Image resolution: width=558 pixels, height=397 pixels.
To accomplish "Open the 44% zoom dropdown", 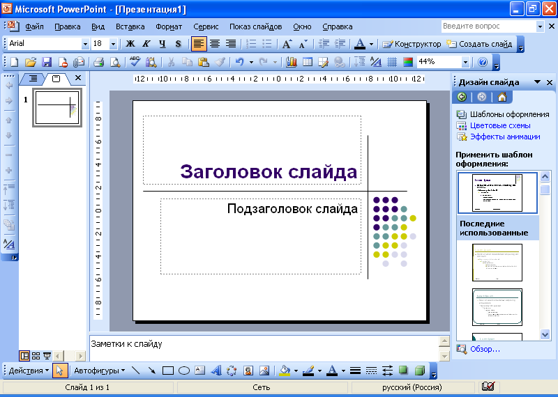I will pos(465,63).
